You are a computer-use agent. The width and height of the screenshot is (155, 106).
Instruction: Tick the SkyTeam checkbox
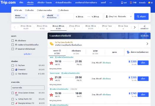pyautogui.click(x=13, y=65)
